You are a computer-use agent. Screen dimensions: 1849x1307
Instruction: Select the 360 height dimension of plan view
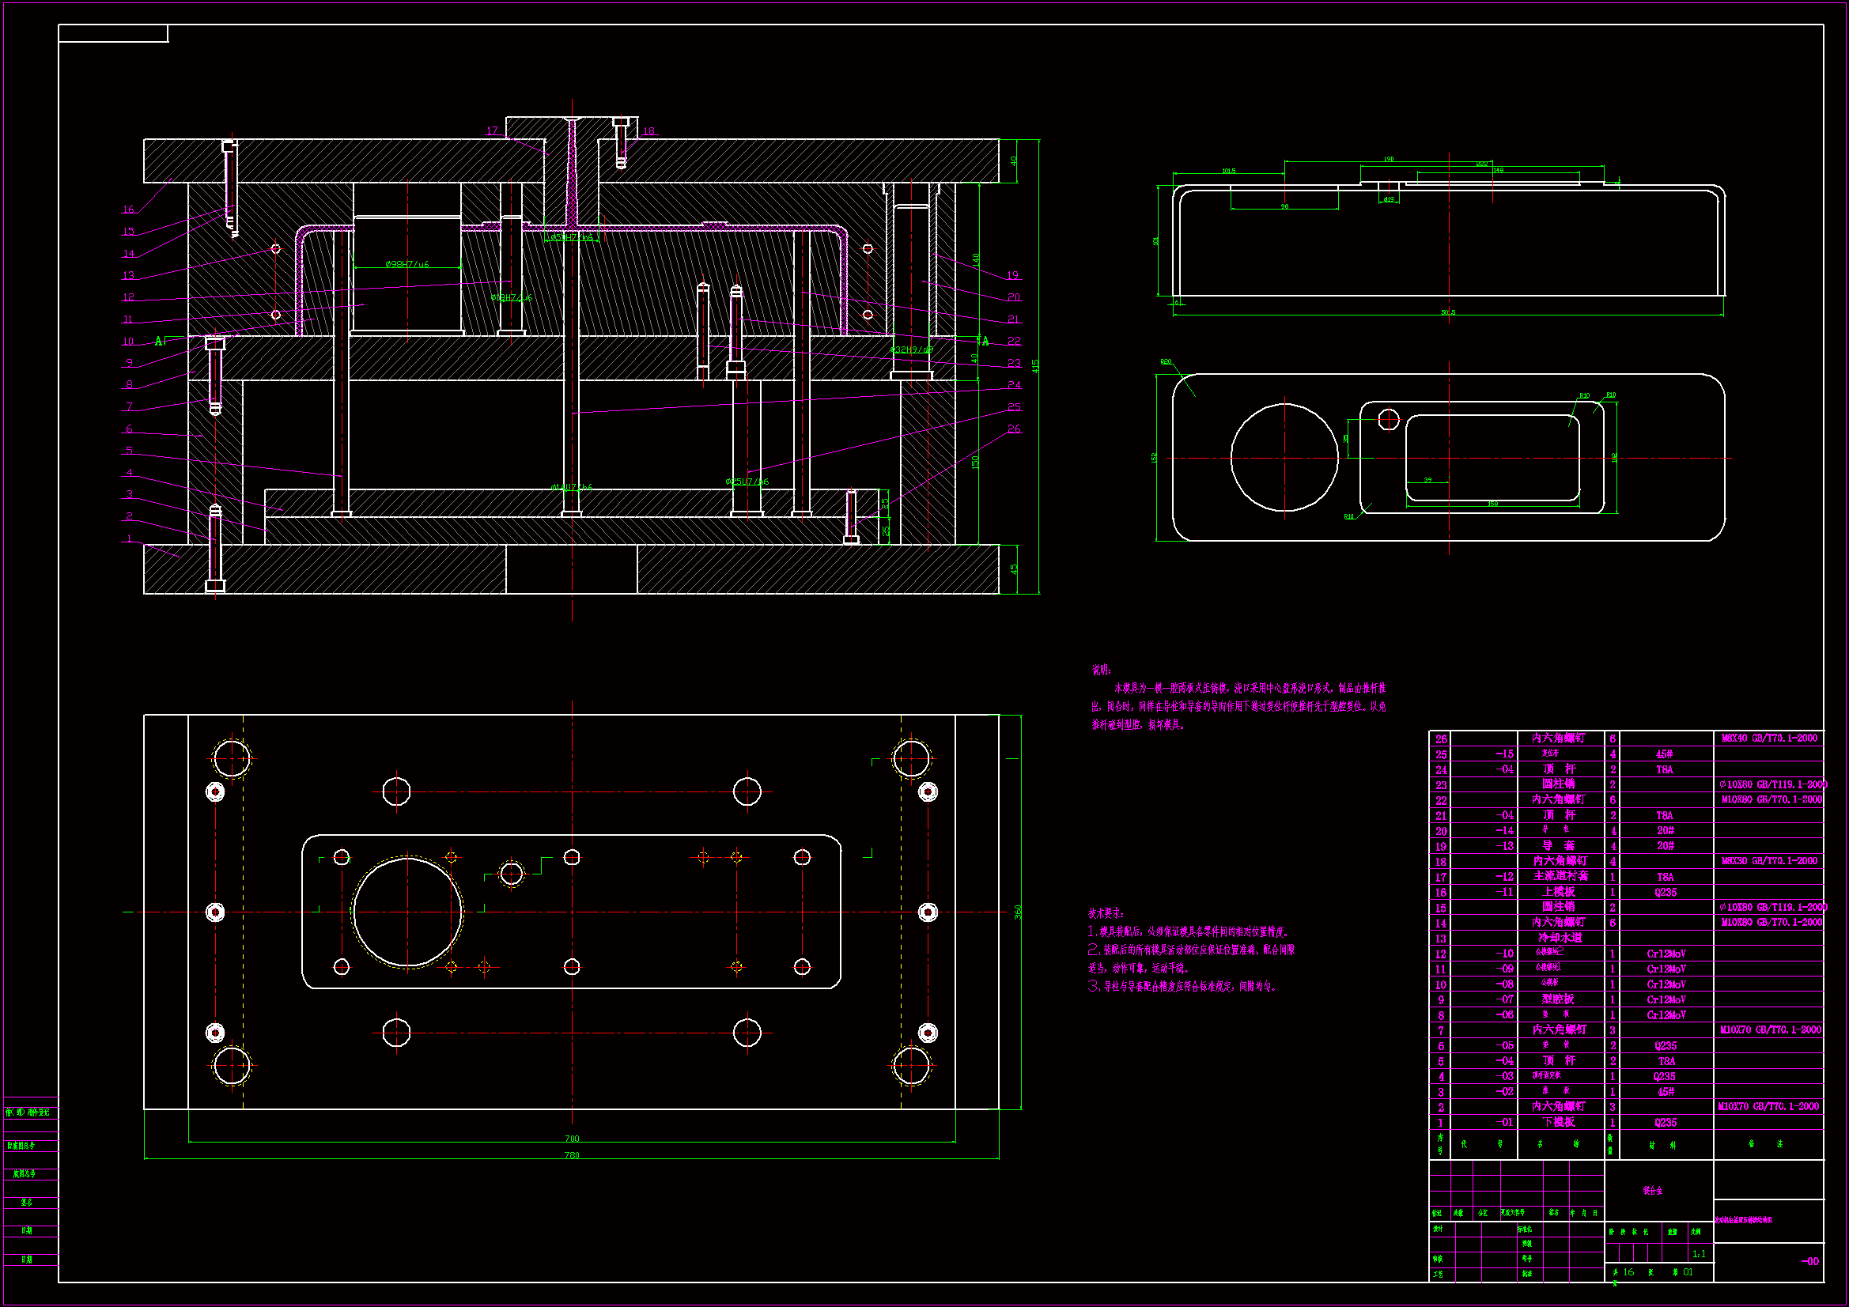pyautogui.click(x=1017, y=912)
